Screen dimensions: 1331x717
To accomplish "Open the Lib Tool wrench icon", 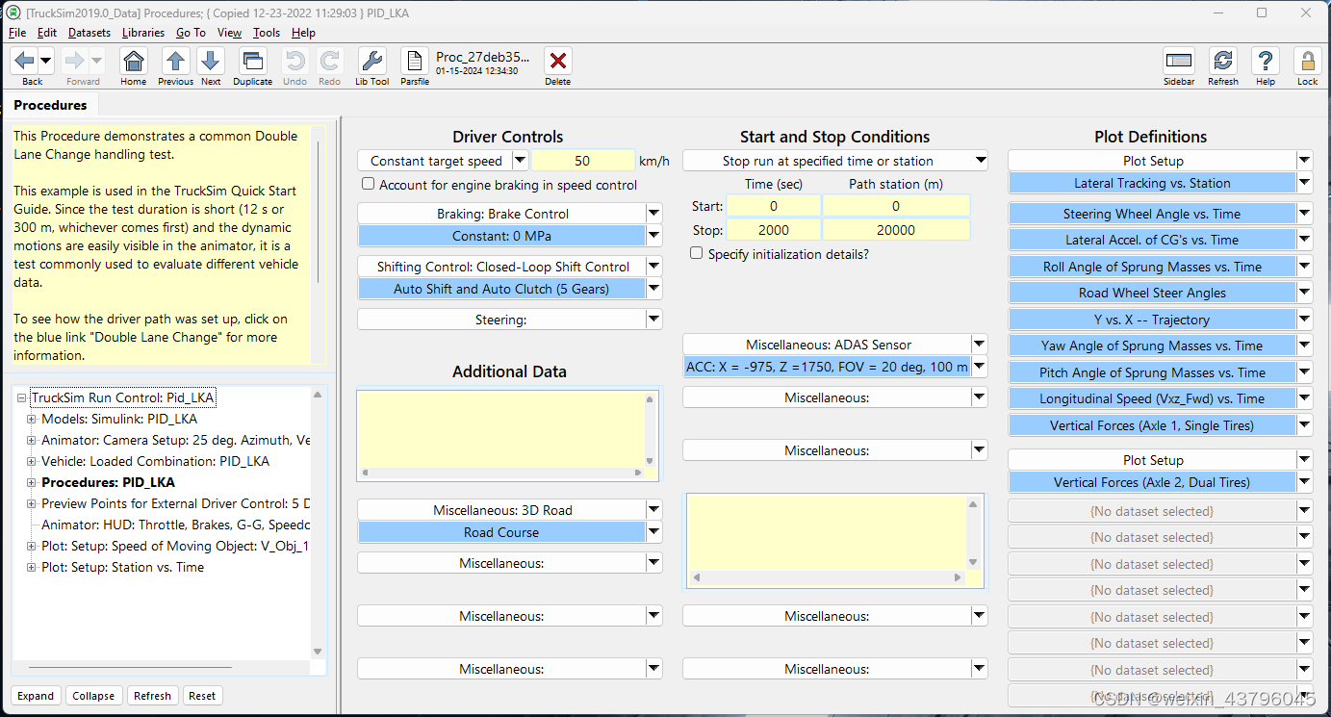I will coord(372,61).
